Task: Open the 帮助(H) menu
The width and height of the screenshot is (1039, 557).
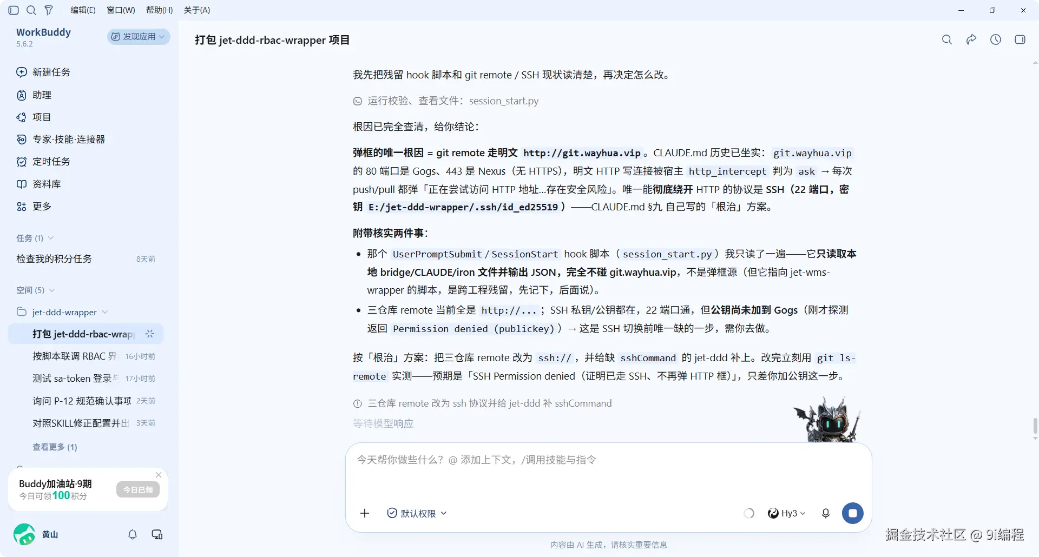Action: point(160,10)
